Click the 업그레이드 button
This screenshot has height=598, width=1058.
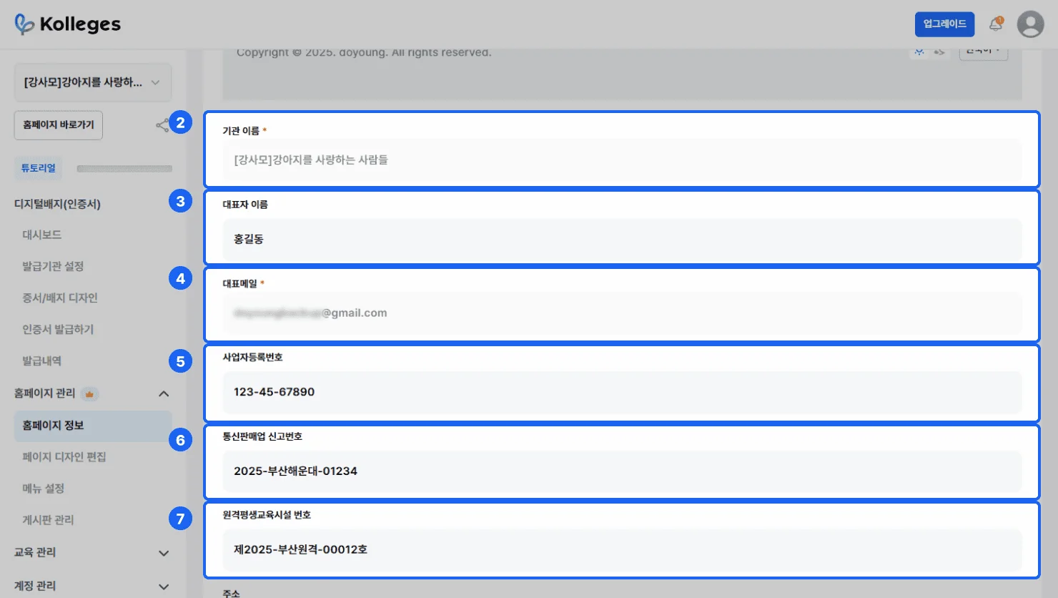pyautogui.click(x=944, y=24)
